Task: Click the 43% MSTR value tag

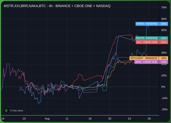Action: point(164,38)
